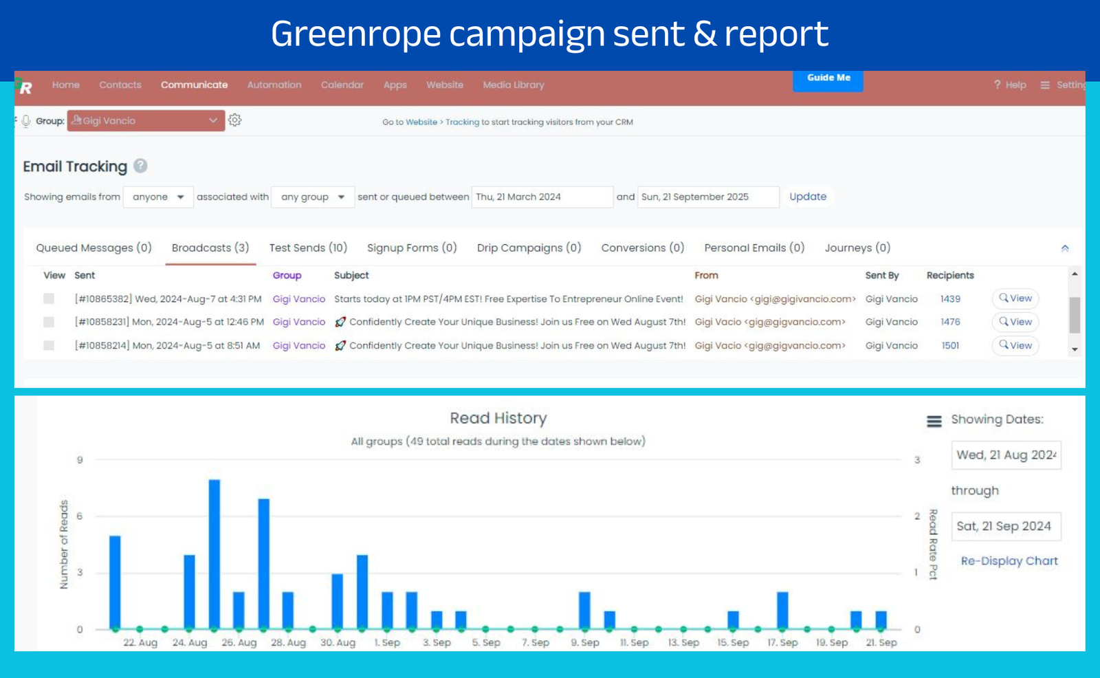Click the start date field Thu, 21 March 2024

542,197
